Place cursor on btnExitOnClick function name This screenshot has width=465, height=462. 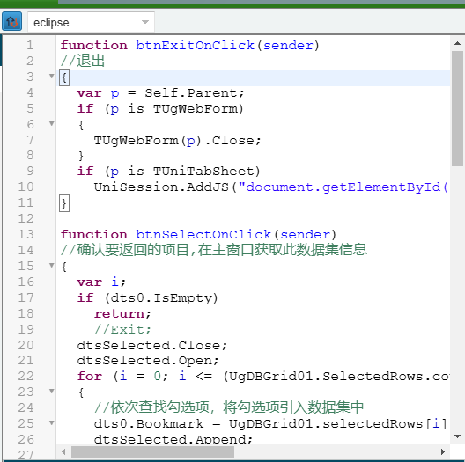coord(195,46)
